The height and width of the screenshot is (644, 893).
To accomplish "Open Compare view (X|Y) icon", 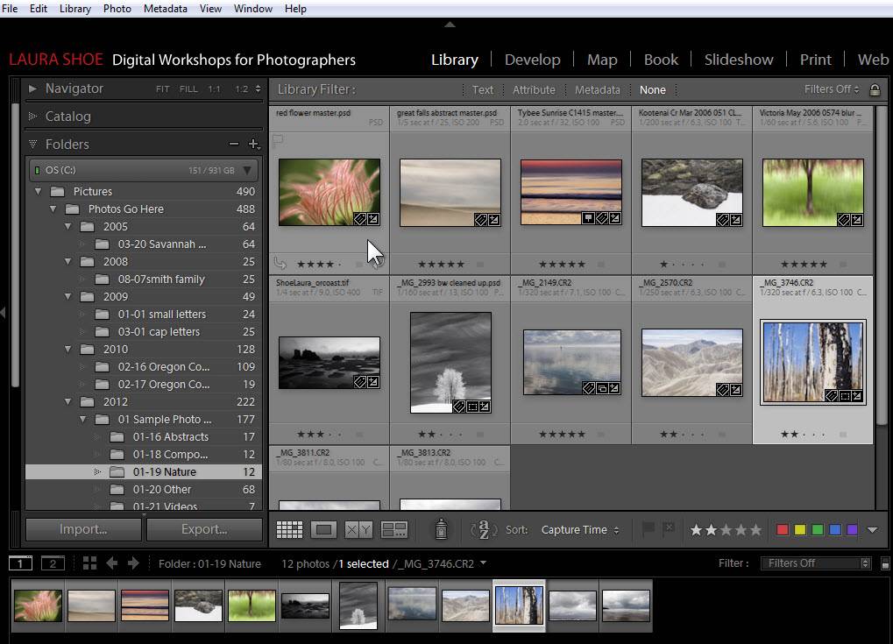I will click(358, 529).
